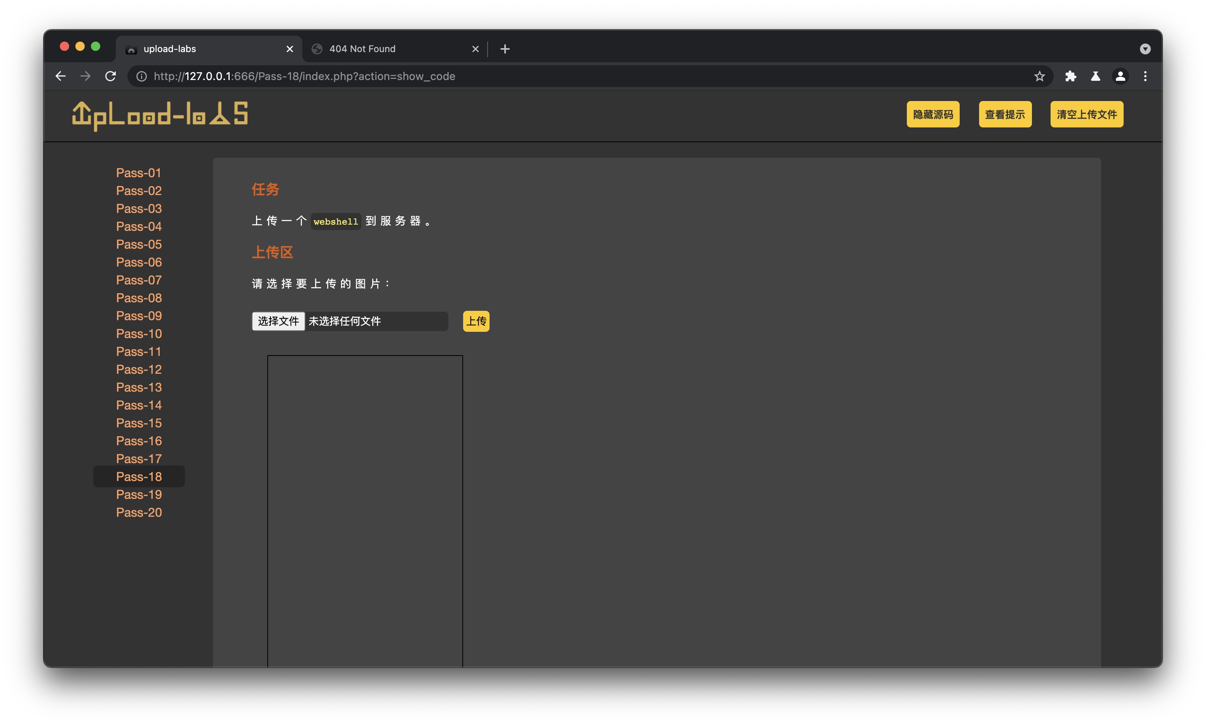Click the browser back arrow
This screenshot has height=725, width=1206.
61,76
